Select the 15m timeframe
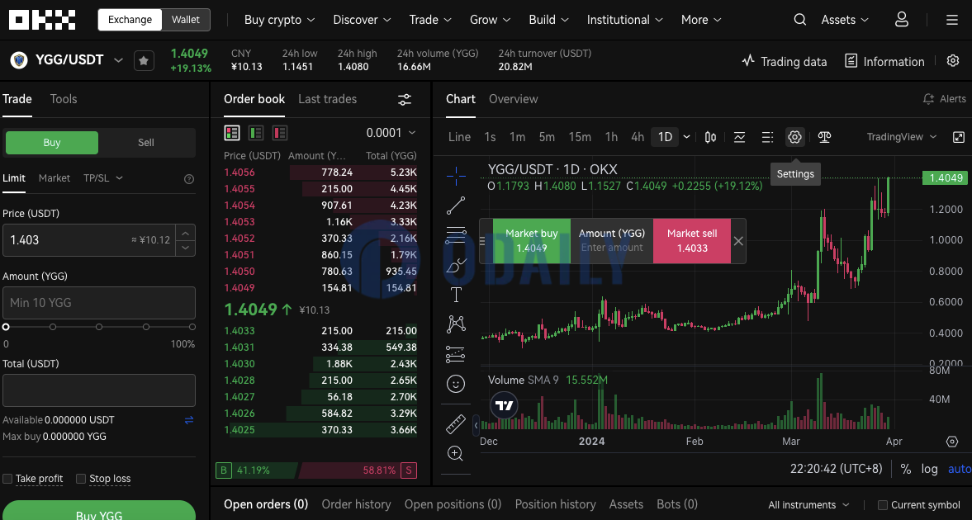 coord(580,137)
